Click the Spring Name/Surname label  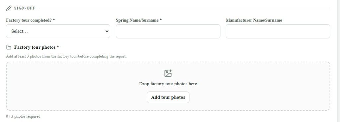click(x=139, y=20)
